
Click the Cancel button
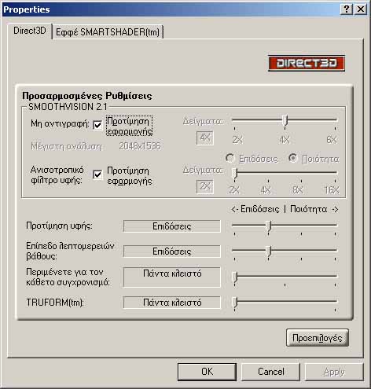(270, 372)
